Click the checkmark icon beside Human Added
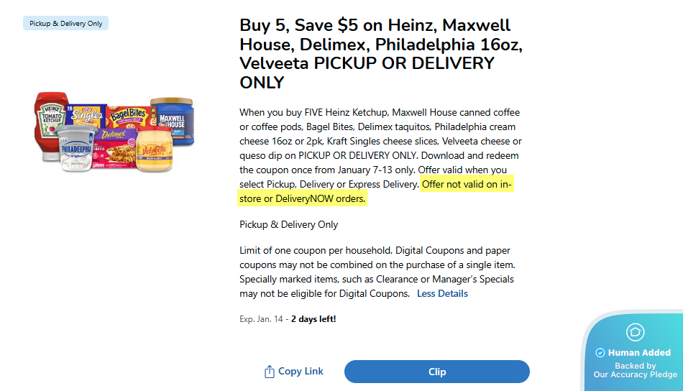The image size is (683, 391). [600, 353]
